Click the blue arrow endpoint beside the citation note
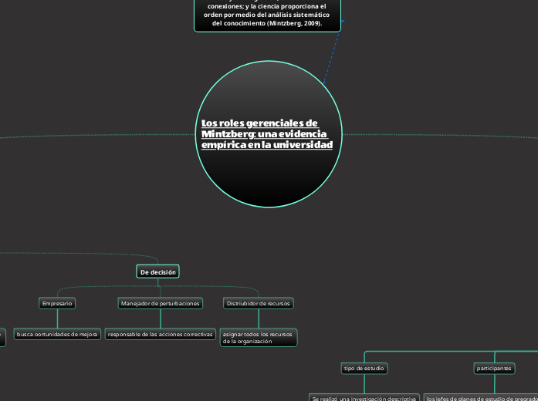The width and height of the screenshot is (538, 401). point(340,21)
